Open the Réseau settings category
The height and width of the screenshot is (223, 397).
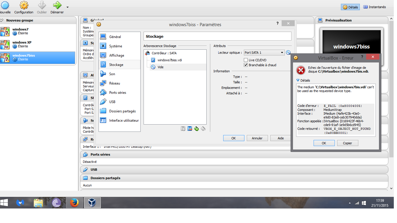tap(119, 83)
